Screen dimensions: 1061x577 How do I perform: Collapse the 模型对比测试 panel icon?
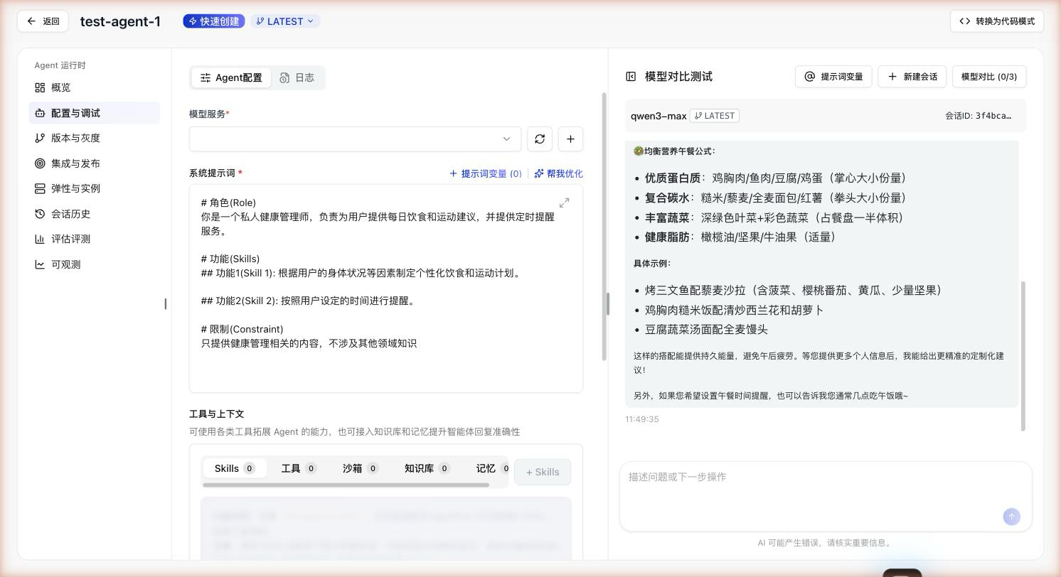tap(631, 77)
